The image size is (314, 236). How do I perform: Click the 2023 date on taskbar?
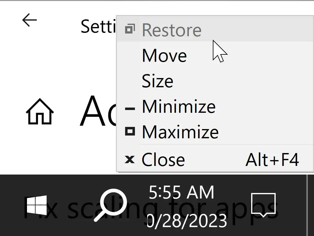(187, 221)
